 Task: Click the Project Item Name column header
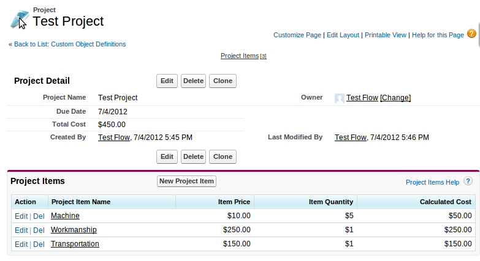(x=81, y=202)
